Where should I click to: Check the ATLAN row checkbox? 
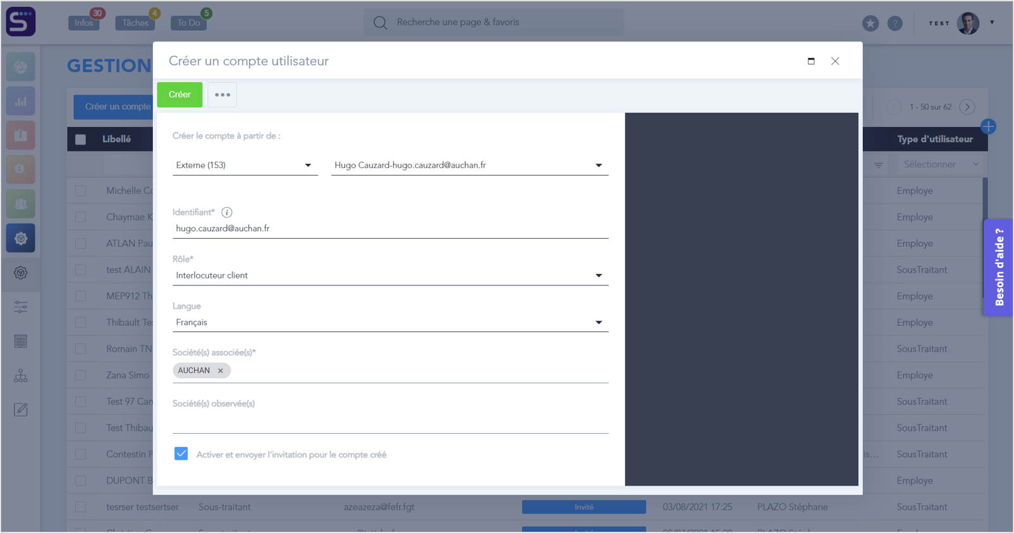[x=80, y=244]
